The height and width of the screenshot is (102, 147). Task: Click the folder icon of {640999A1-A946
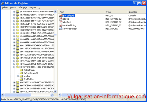click(18, 39)
